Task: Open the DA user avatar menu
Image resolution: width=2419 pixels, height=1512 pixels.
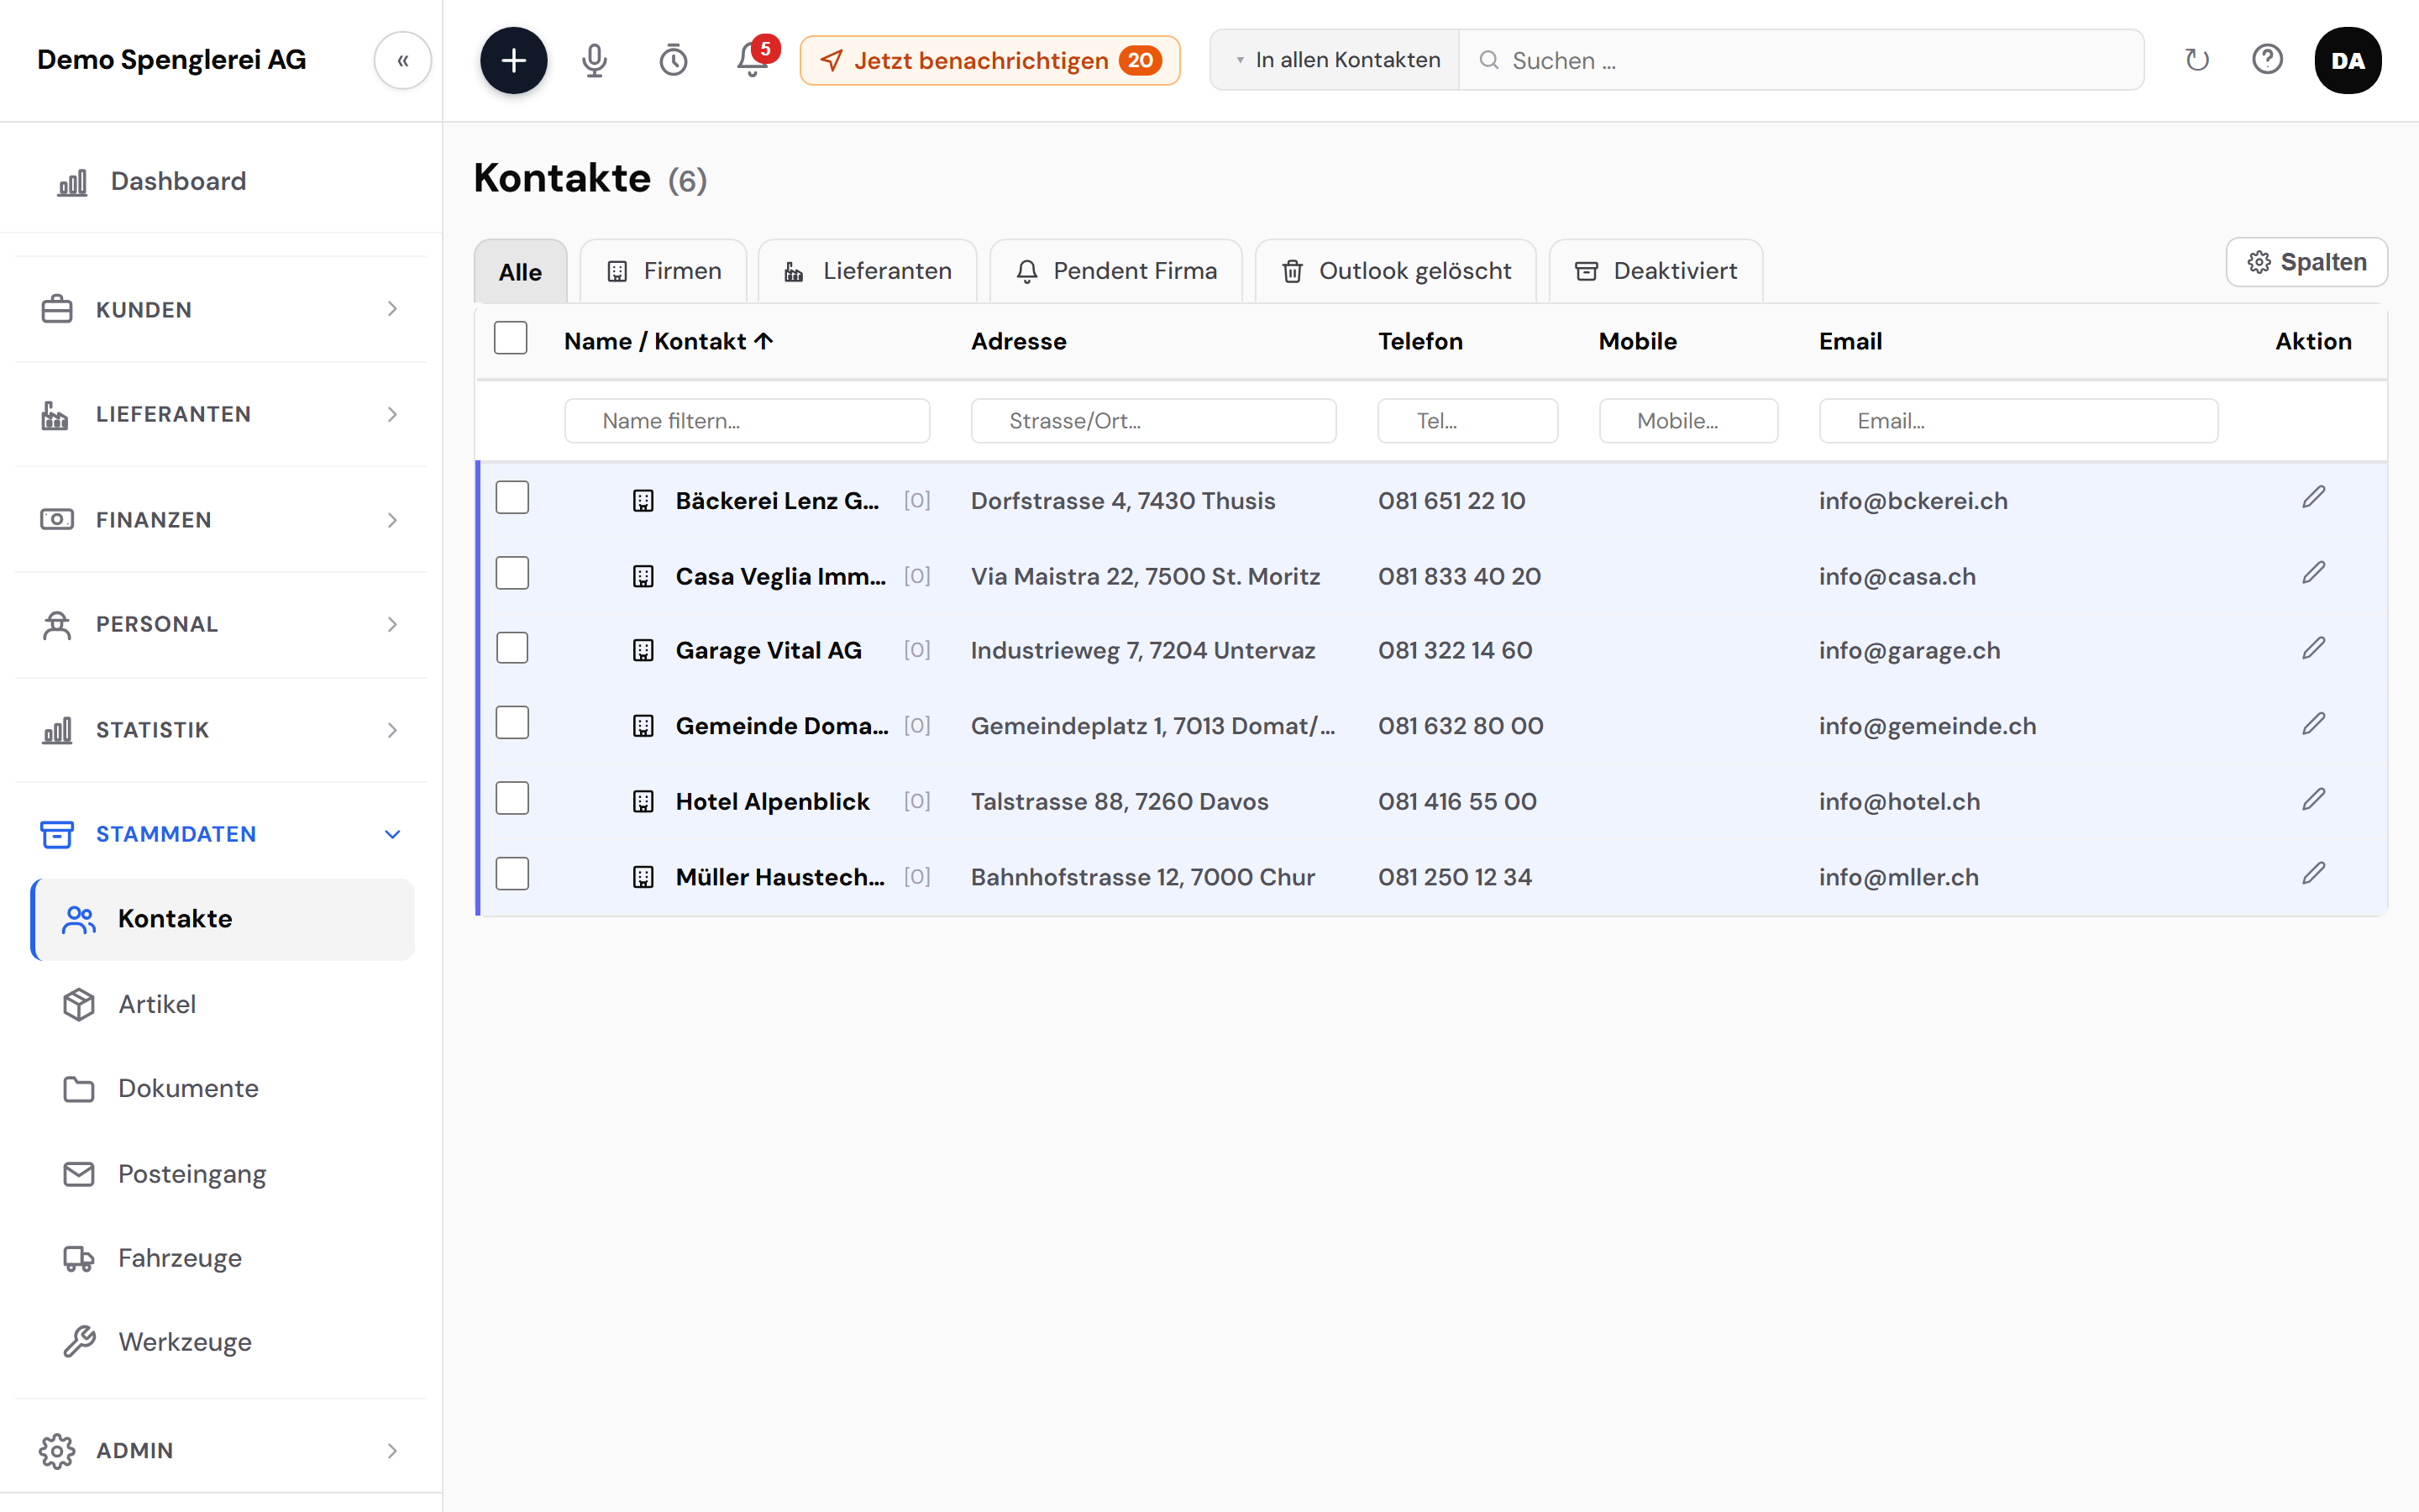Action: 2347,60
